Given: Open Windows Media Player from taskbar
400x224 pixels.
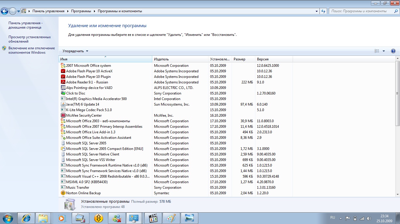Looking at the screenshot, I should pyautogui.click(x=61, y=218).
